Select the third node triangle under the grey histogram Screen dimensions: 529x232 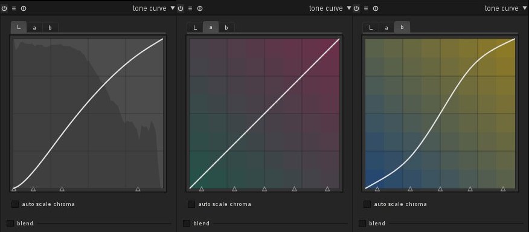click(x=62, y=189)
